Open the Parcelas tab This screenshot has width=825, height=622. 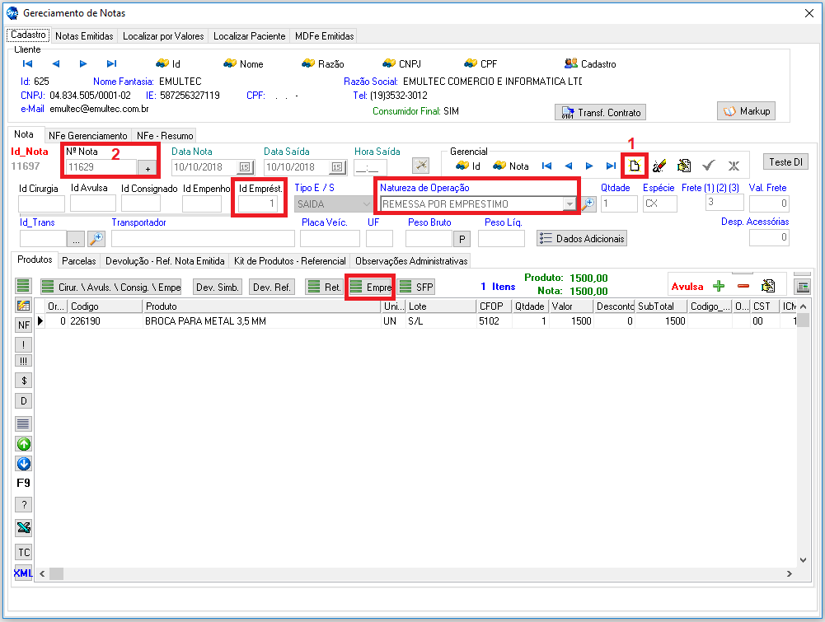click(81, 261)
